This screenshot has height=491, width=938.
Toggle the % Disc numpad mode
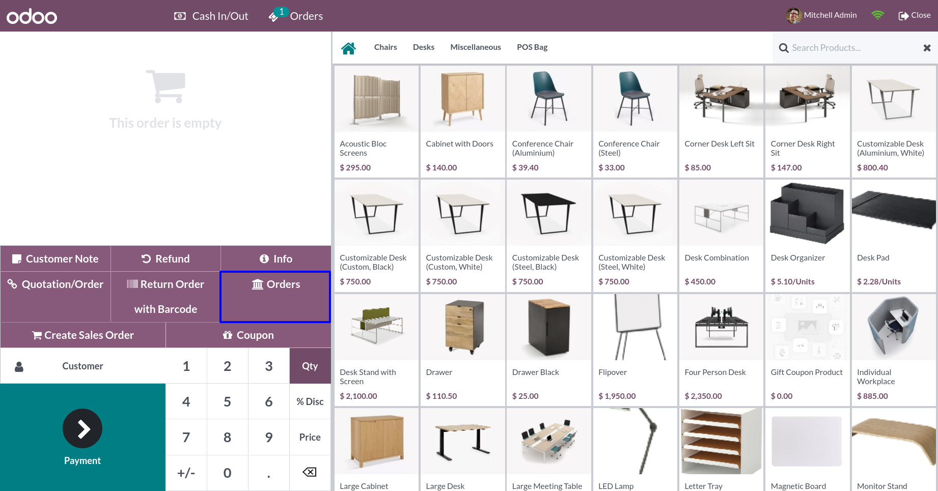[x=310, y=401]
